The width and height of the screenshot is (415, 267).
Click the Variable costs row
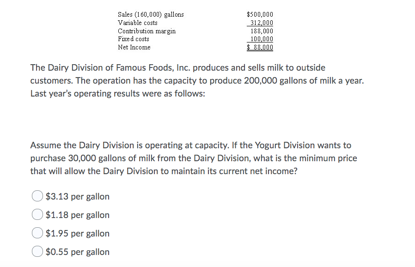(x=138, y=22)
